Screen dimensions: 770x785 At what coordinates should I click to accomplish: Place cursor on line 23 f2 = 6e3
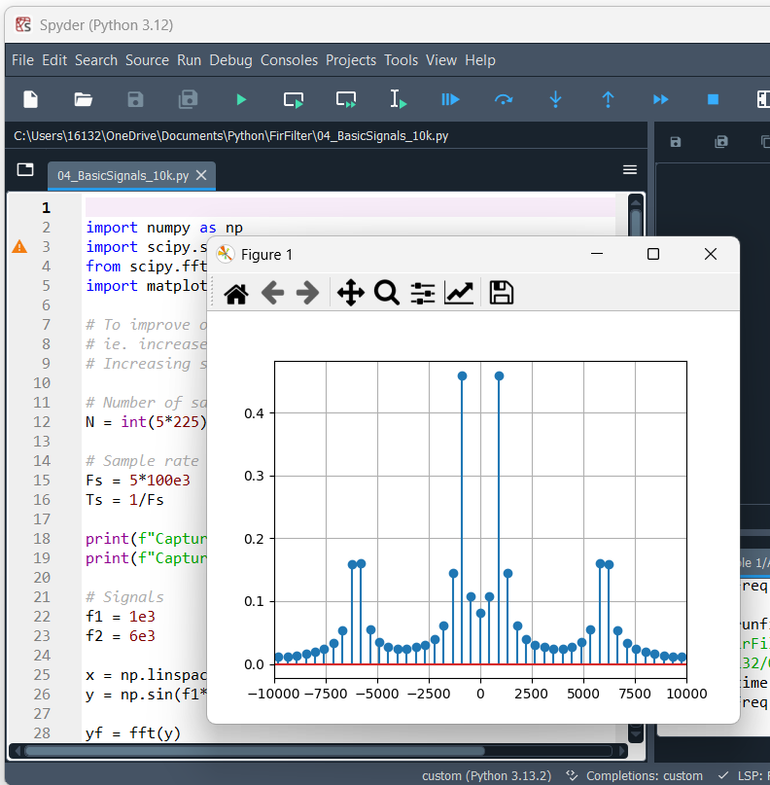121,636
